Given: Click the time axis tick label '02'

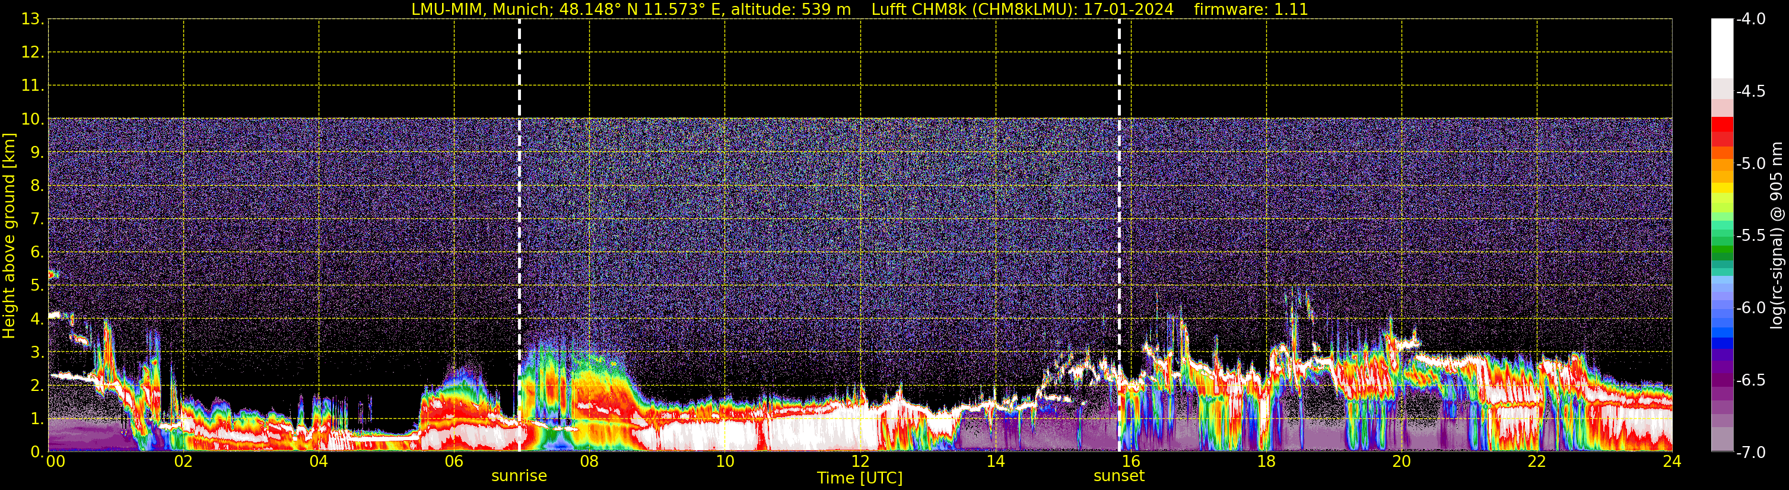Looking at the screenshot, I should [x=183, y=462].
